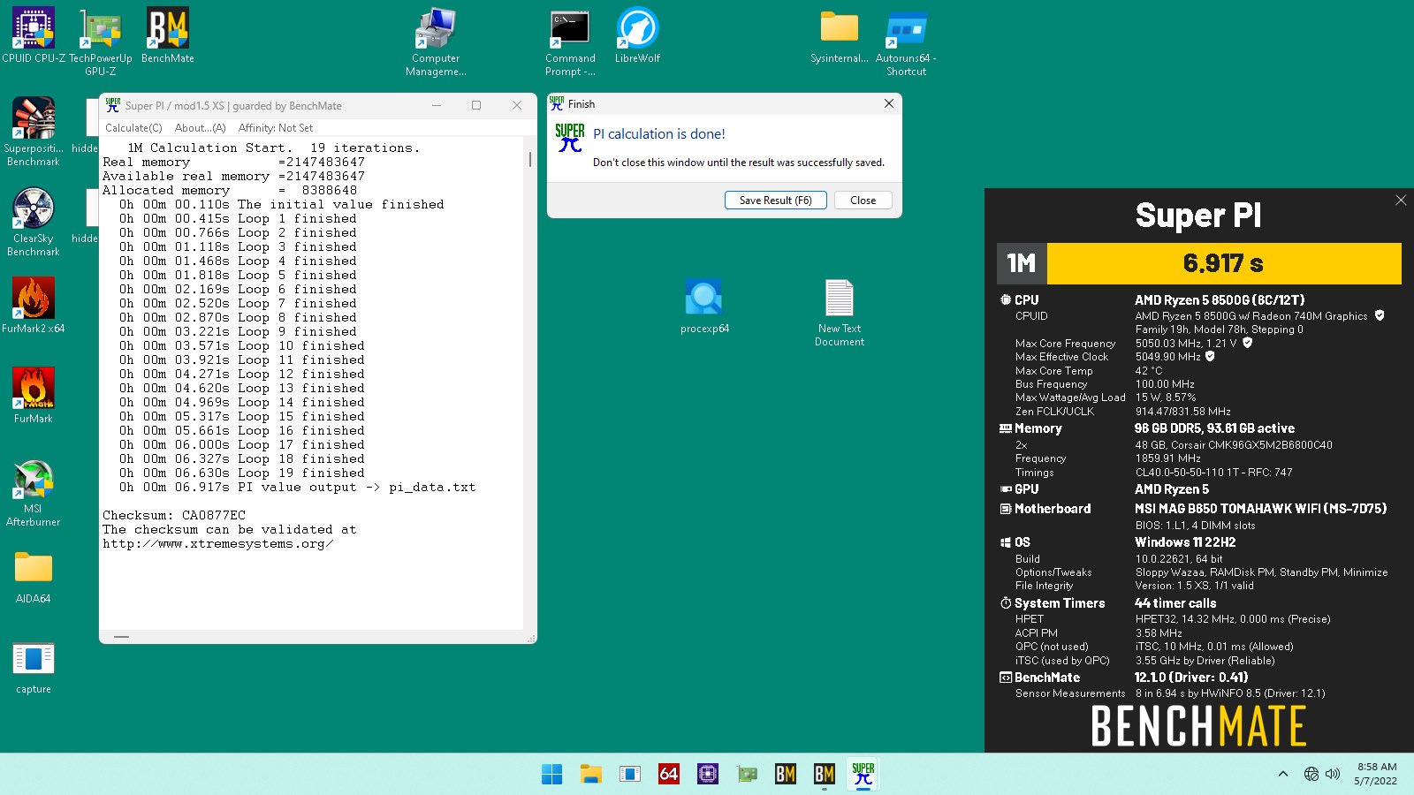This screenshot has height=795, width=1414.
Task: Close the BenchMate result panel
Action: coord(1401,200)
